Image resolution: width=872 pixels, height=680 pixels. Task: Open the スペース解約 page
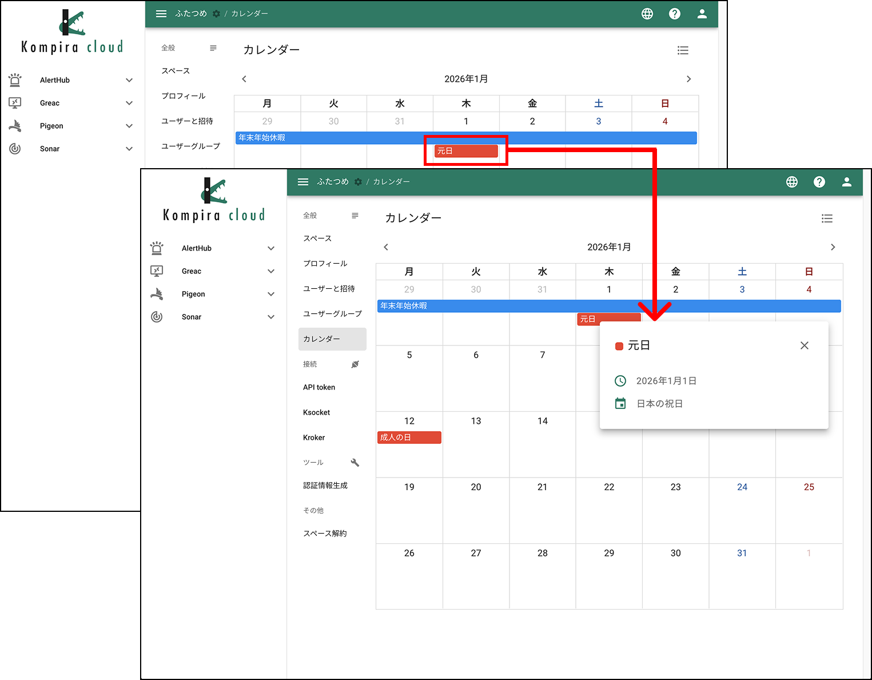click(x=324, y=533)
